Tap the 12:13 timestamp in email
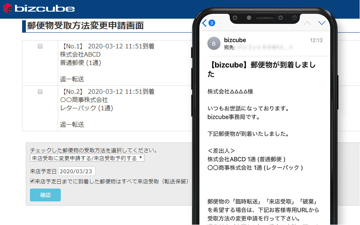This screenshot has height=225, width=360. tap(316, 40)
